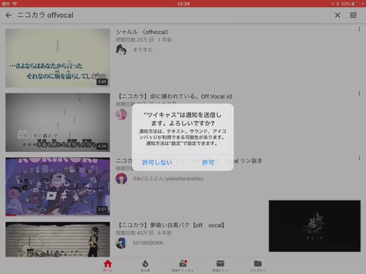This screenshot has height=274, width=366.
Task: Tap Bluetooth icon in status bar
Action: tap(337, 4)
